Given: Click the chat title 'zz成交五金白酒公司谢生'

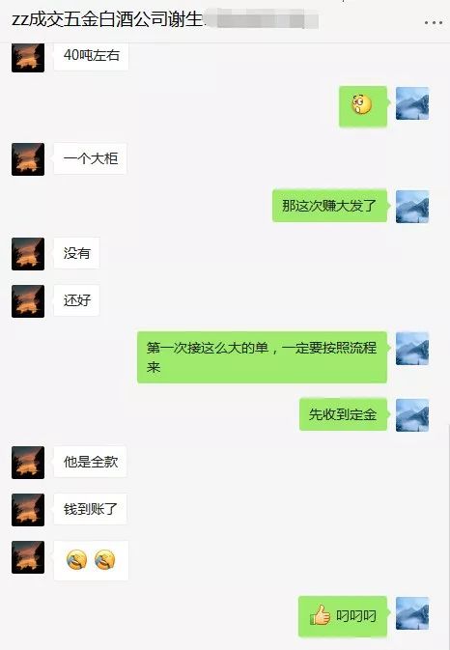Looking at the screenshot, I should [x=107, y=19].
